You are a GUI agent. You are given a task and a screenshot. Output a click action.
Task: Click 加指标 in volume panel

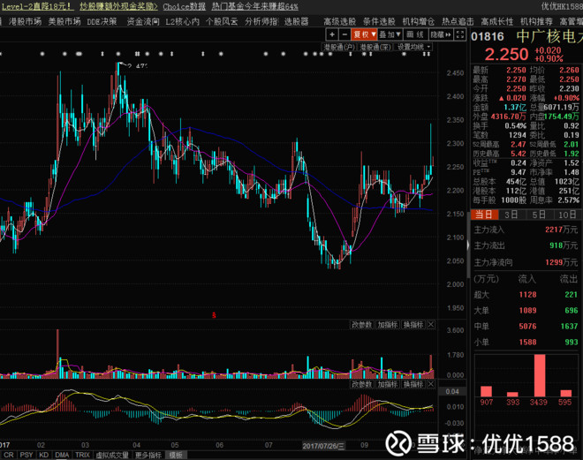[388, 325]
